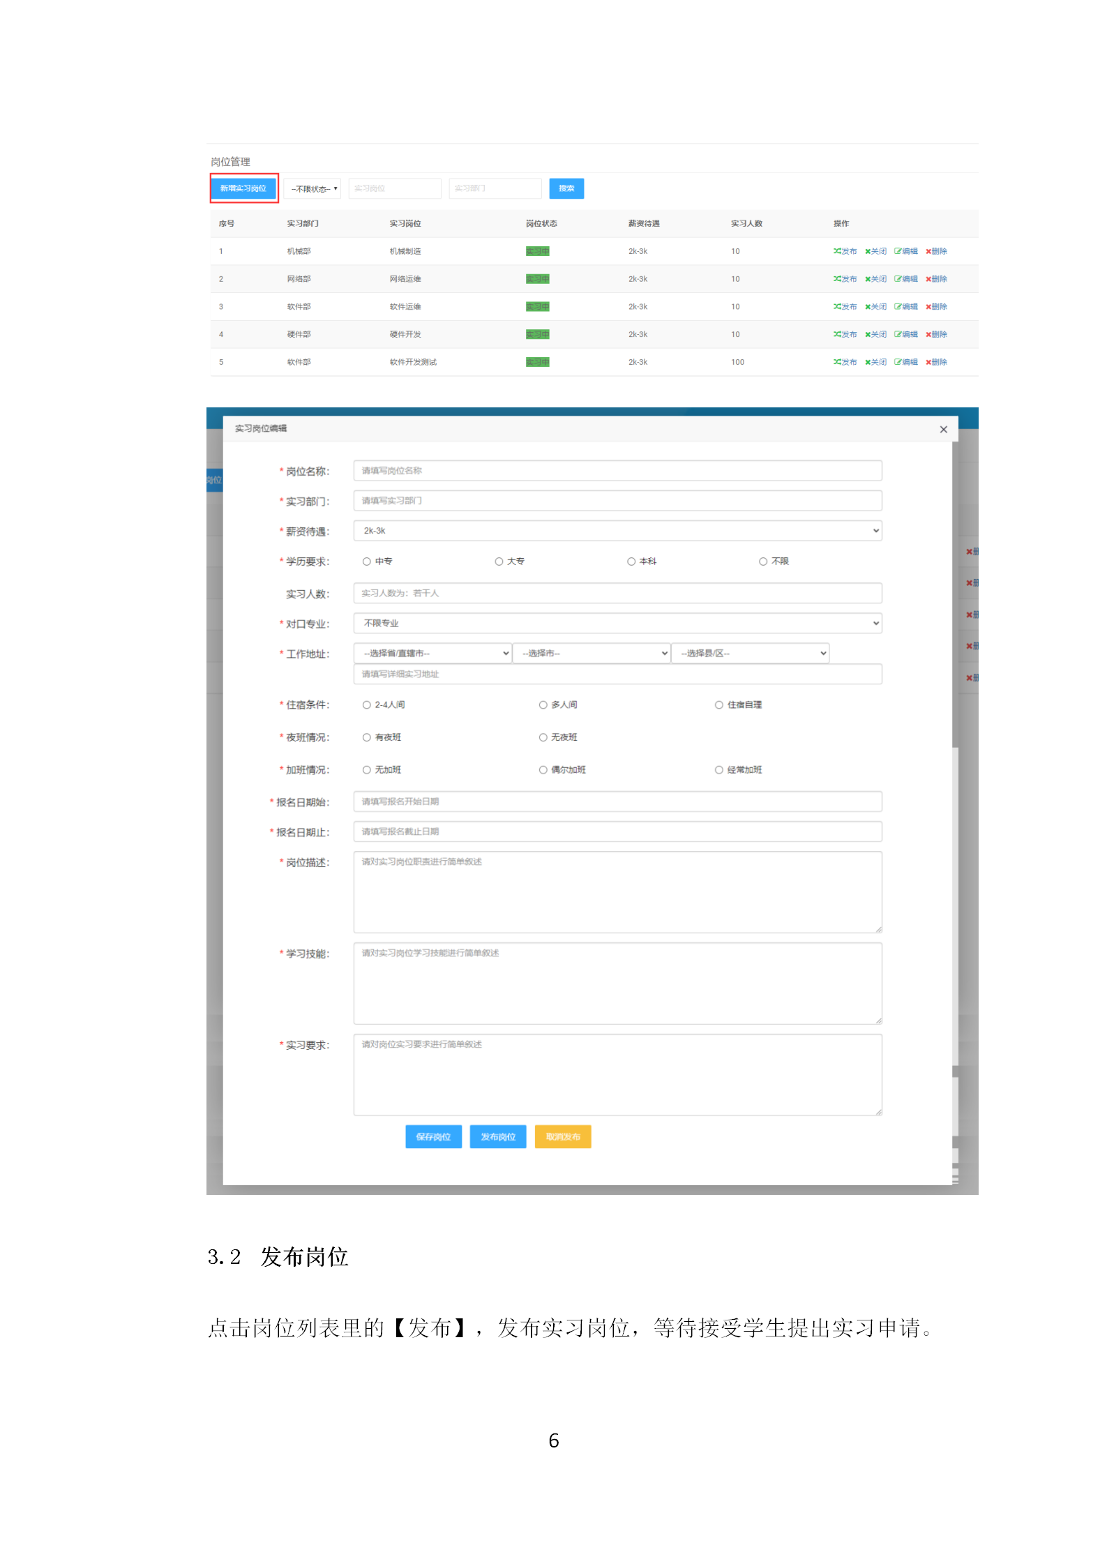Click the 岗位描述 text area

[x=617, y=892]
